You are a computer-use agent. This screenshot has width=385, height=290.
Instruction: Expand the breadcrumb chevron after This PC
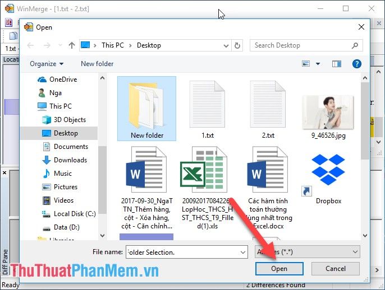coord(130,45)
